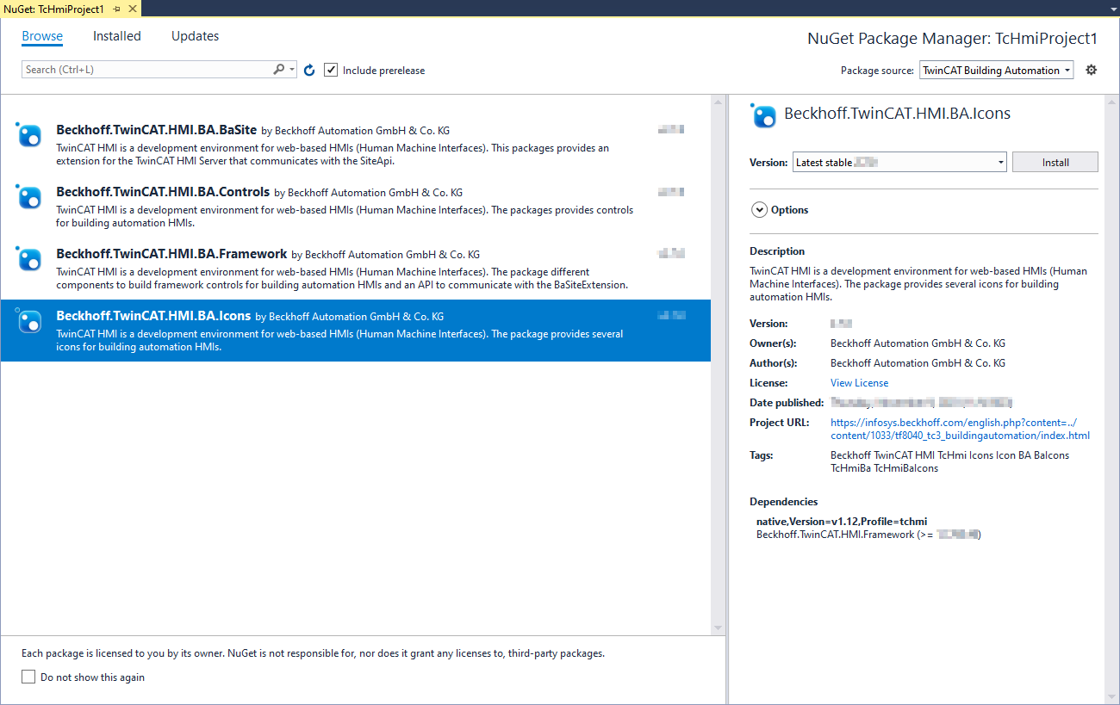Screen dimensions: 1120x705
Task: Close the NuGet TcHmiProject1 document tab
Action: click(132, 8)
